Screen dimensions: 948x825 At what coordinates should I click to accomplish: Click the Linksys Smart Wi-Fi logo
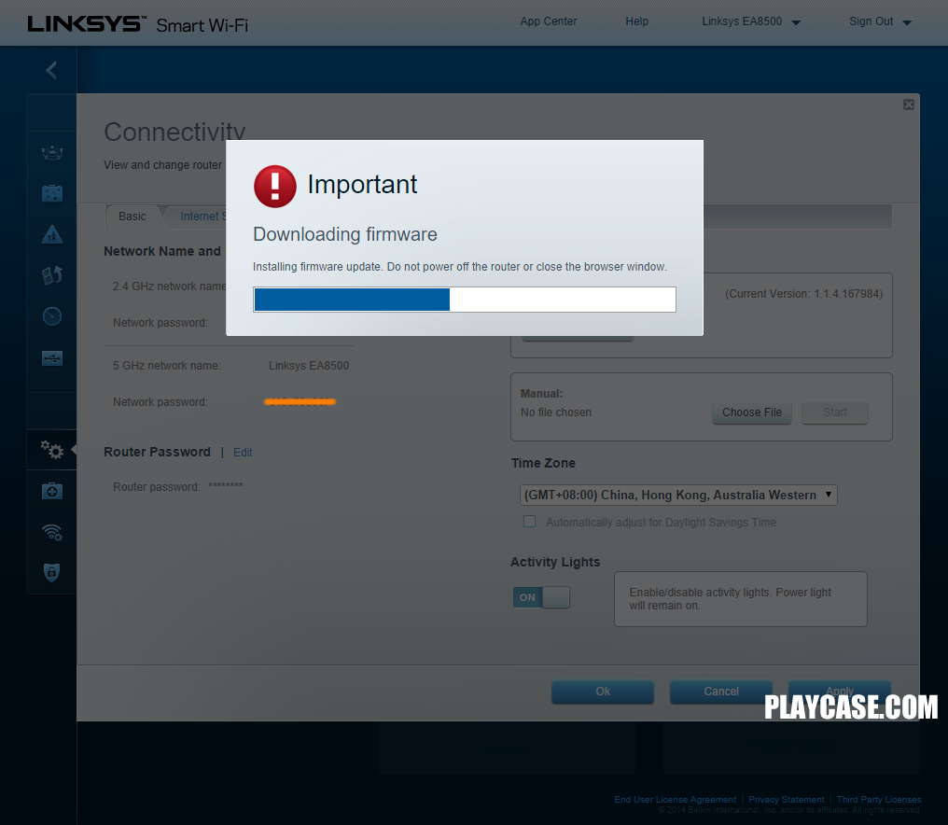click(138, 24)
